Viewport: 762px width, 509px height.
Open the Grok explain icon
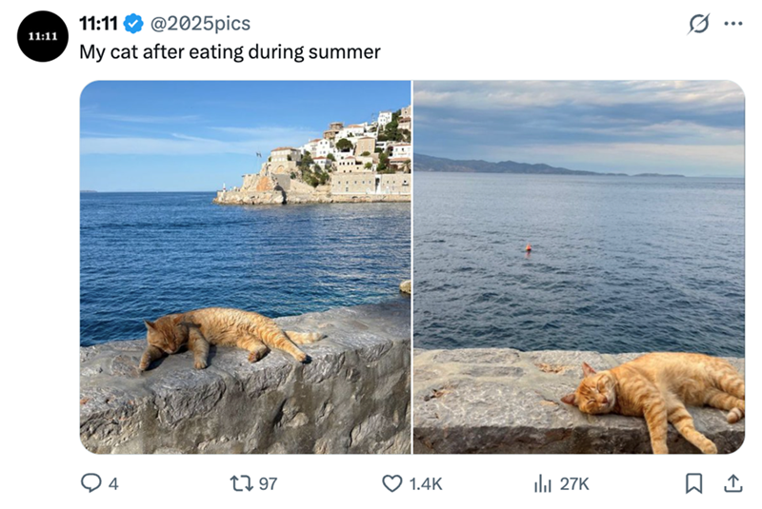[698, 24]
